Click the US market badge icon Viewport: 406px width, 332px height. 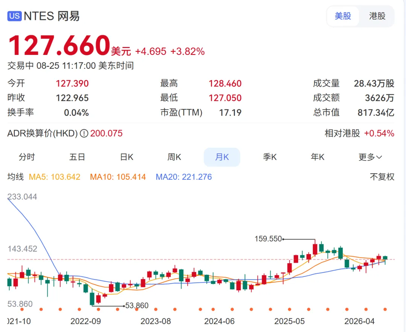click(14, 16)
